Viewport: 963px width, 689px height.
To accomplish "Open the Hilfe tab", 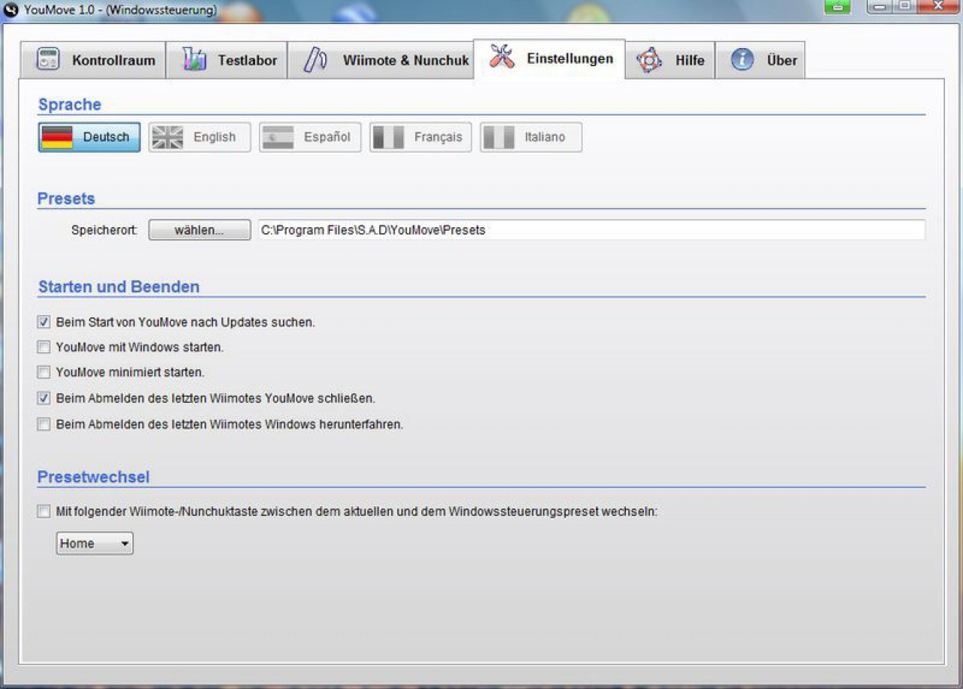I will point(670,60).
